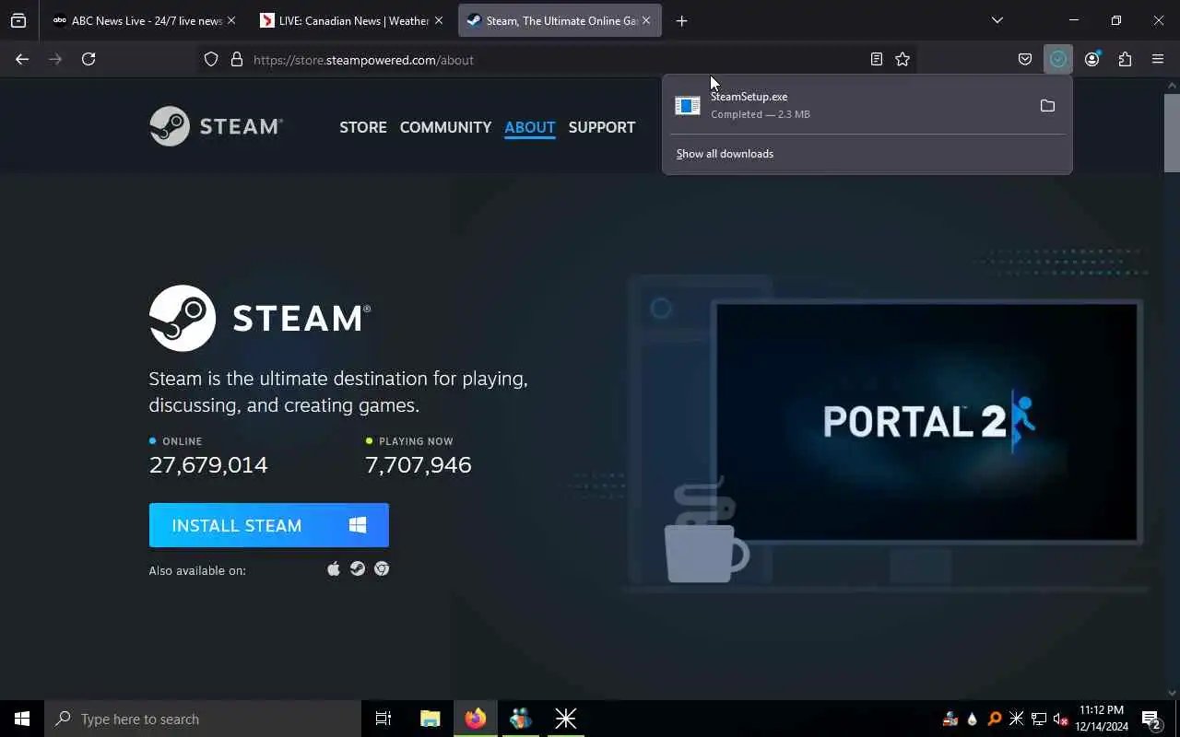Open the SUPPORT menu
This screenshot has height=737, width=1180.
click(x=602, y=127)
